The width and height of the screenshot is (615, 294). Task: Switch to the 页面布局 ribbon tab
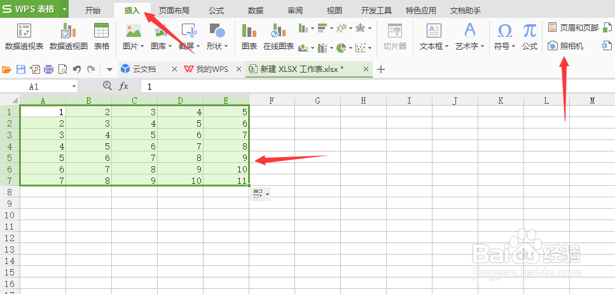click(174, 11)
